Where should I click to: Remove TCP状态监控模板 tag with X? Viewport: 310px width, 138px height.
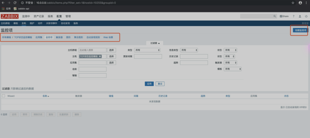pos(100,56)
